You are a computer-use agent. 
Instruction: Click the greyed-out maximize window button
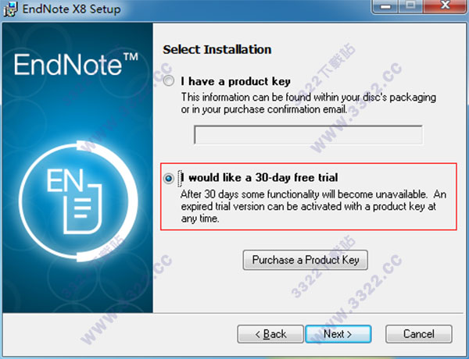pos(410,6)
